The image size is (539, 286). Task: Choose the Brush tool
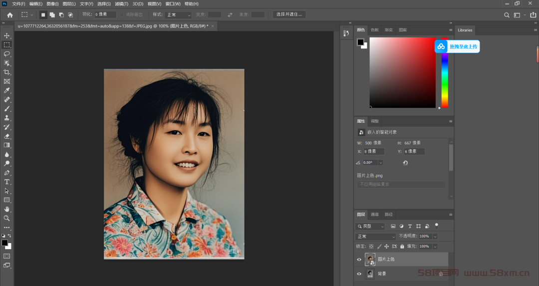(7, 109)
